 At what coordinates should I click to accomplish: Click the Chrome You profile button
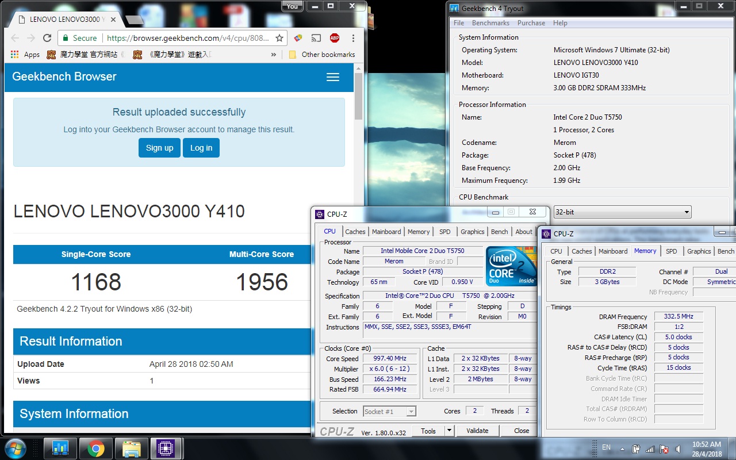click(x=292, y=6)
